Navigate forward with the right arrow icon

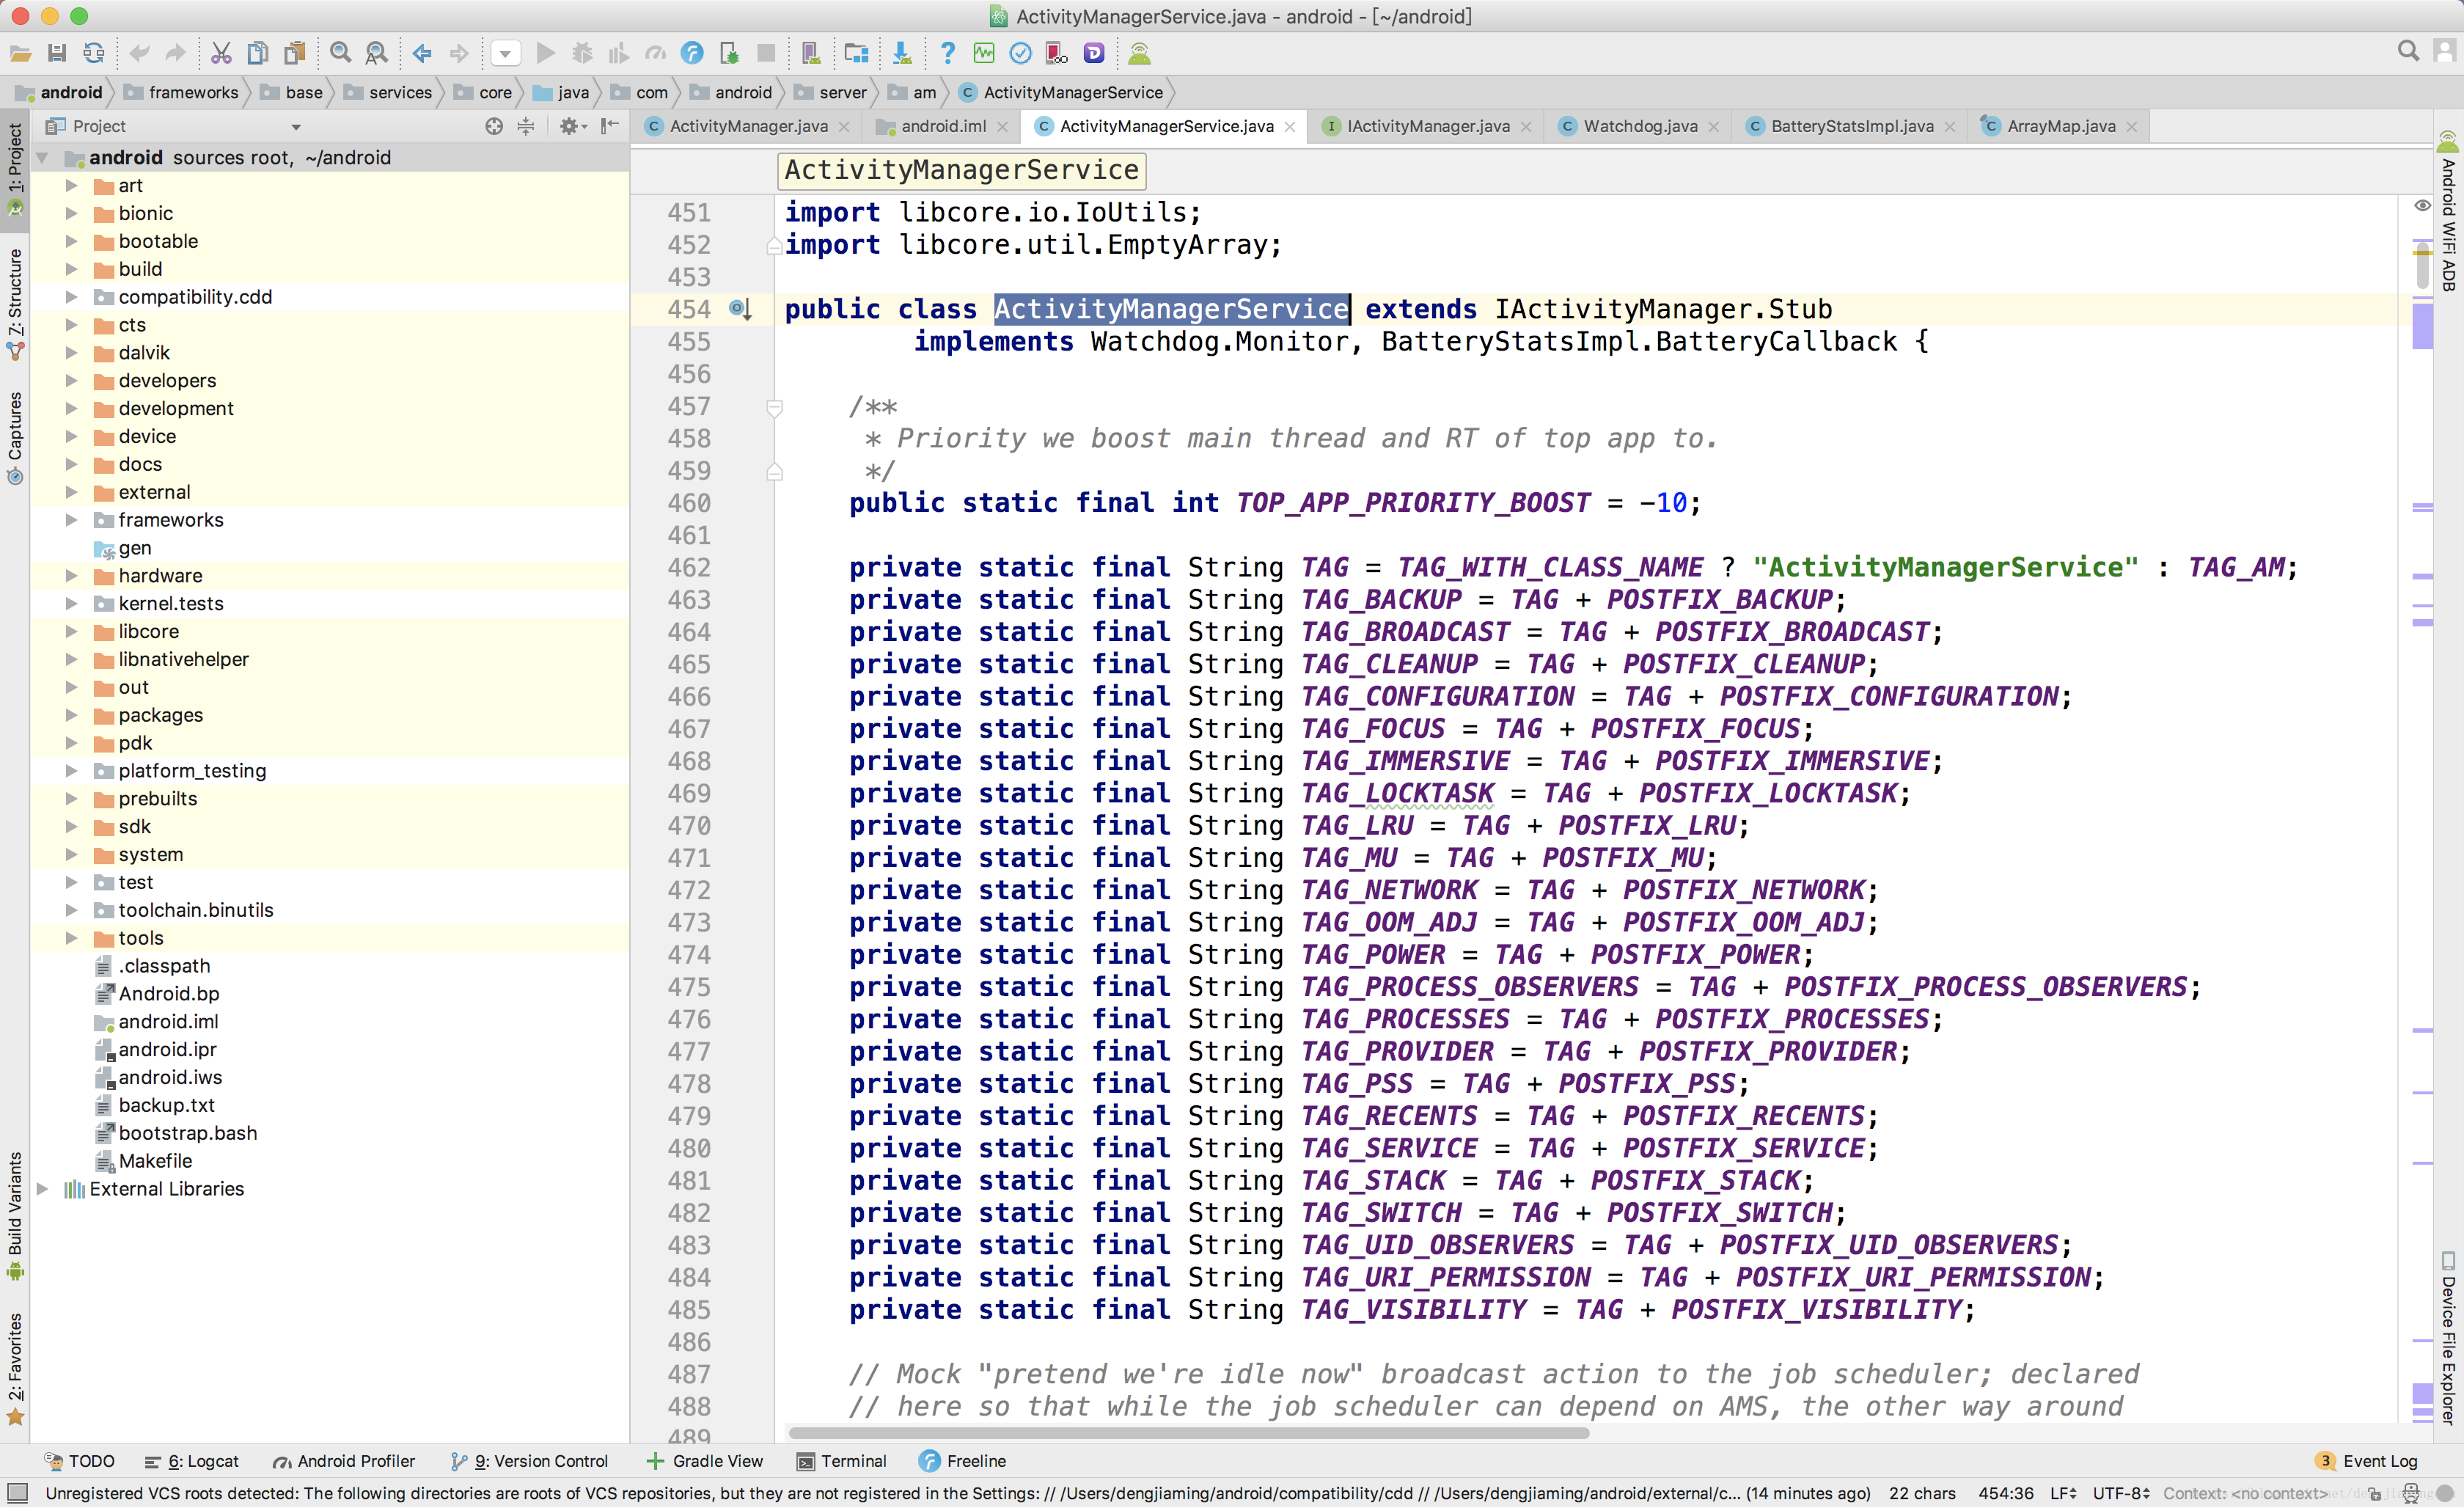(x=459, y=53)
